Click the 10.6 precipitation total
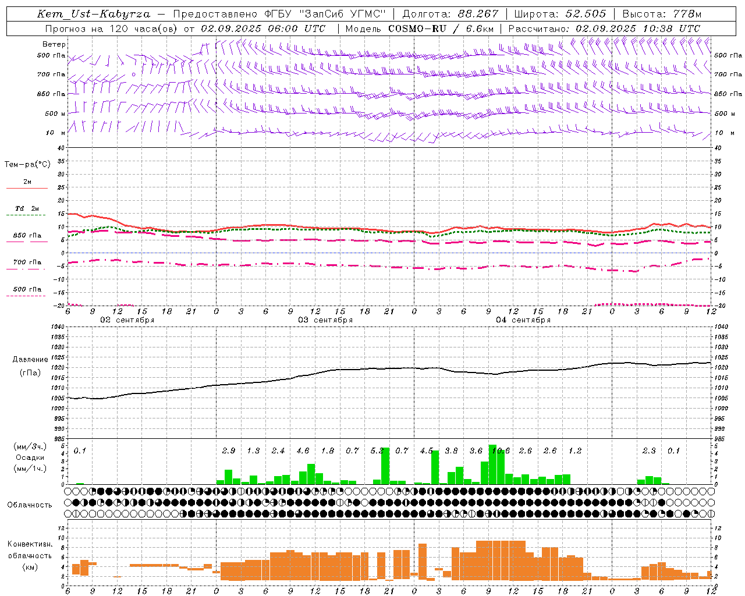This screenshot has height=596, width=745. click(501, 451)
